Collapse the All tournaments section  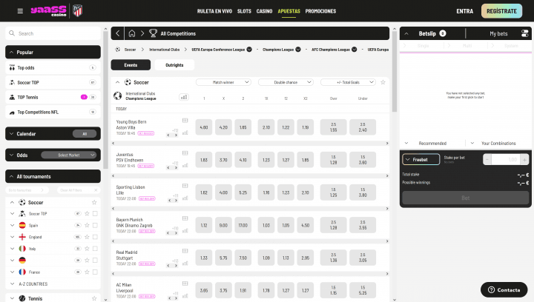click(53, 176)
